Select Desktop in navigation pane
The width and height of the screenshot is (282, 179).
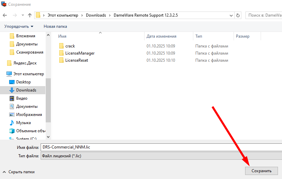pyautogui.click(x=23, y=82)
